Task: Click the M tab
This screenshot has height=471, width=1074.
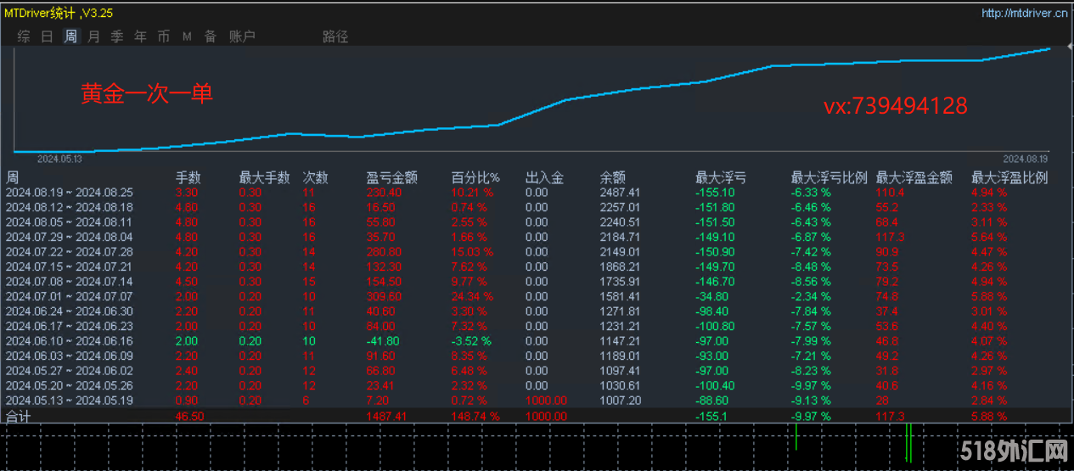Action: 187,36
